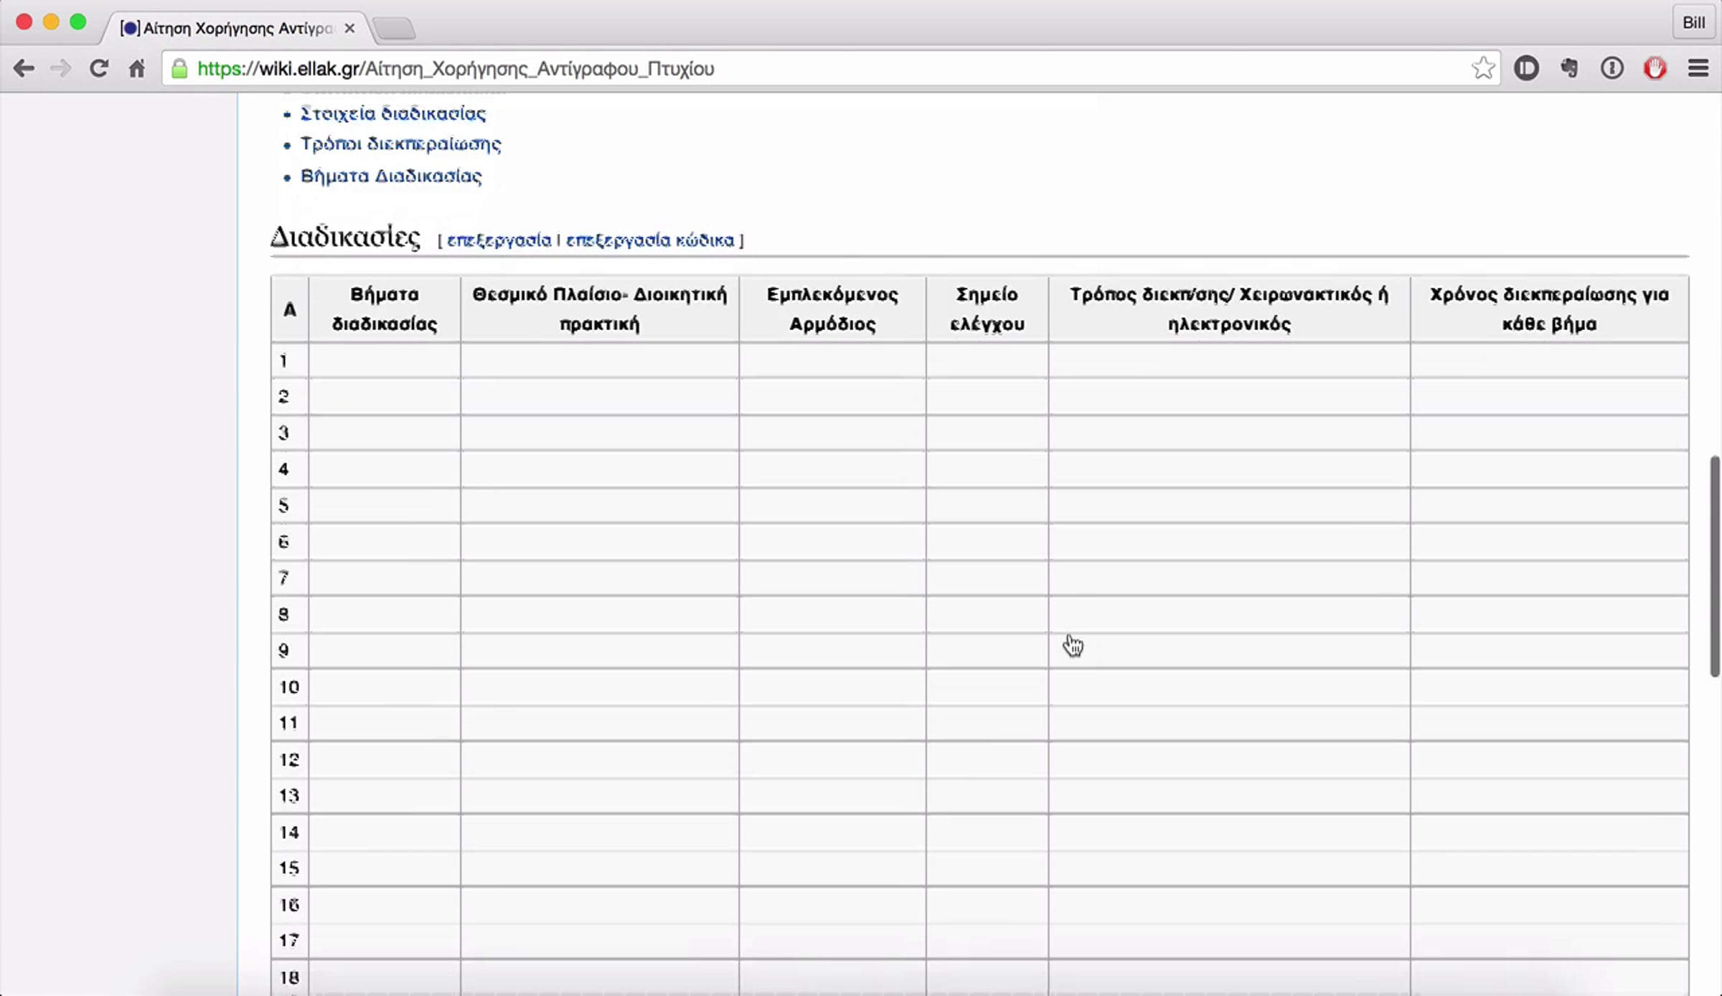Click row number 17 cell
Screen dimensions: 1722x996
pos(290,940)
